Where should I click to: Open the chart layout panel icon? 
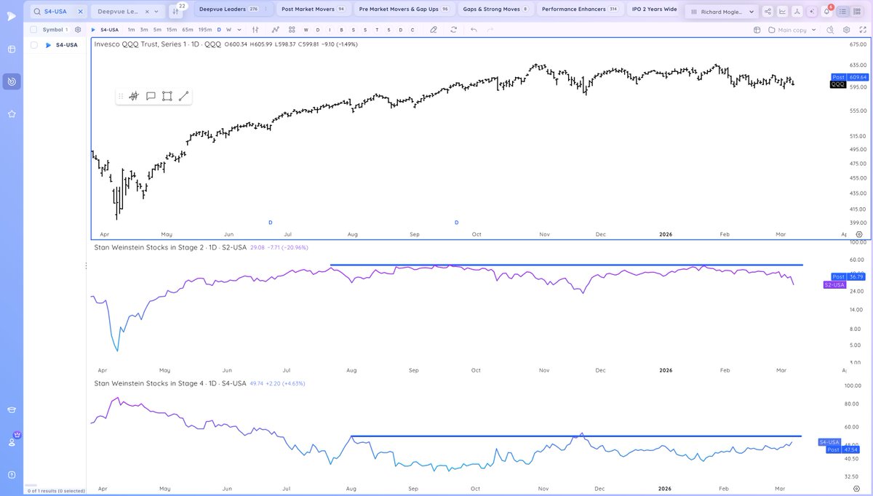point(757,30)
